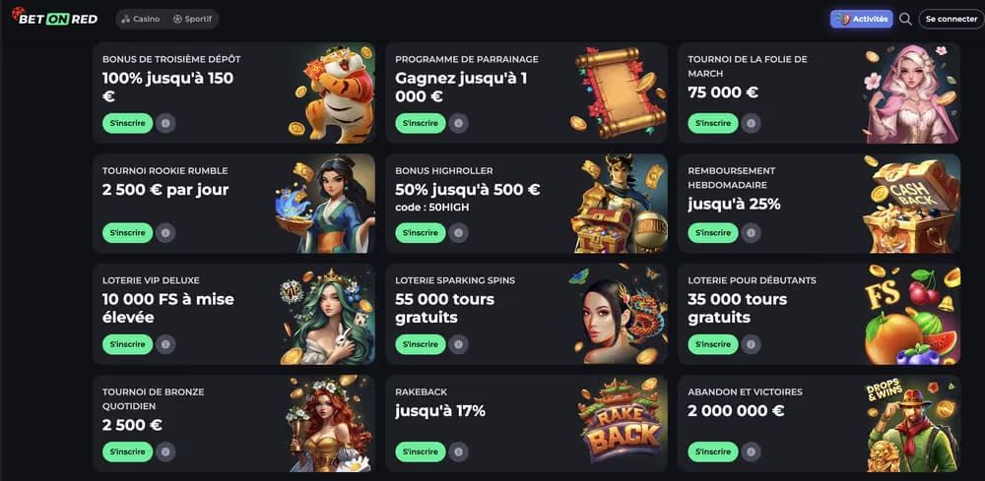The height and width of the screenshot is (481, 985).
Task: Open info icon for Bonus de troisième dépôt
Action: pos(165,123)
